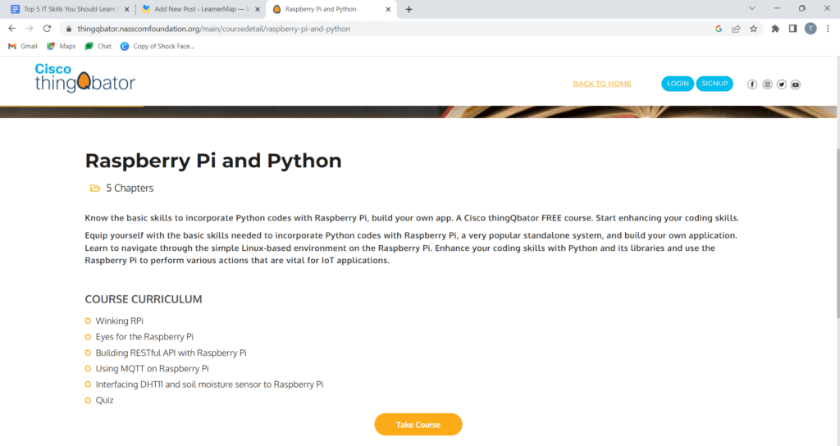Image resolution: width=840 pixels, height=446 pixels.
Task: Open Copy of Shock Face bookmark
Action: pos(157,46)
